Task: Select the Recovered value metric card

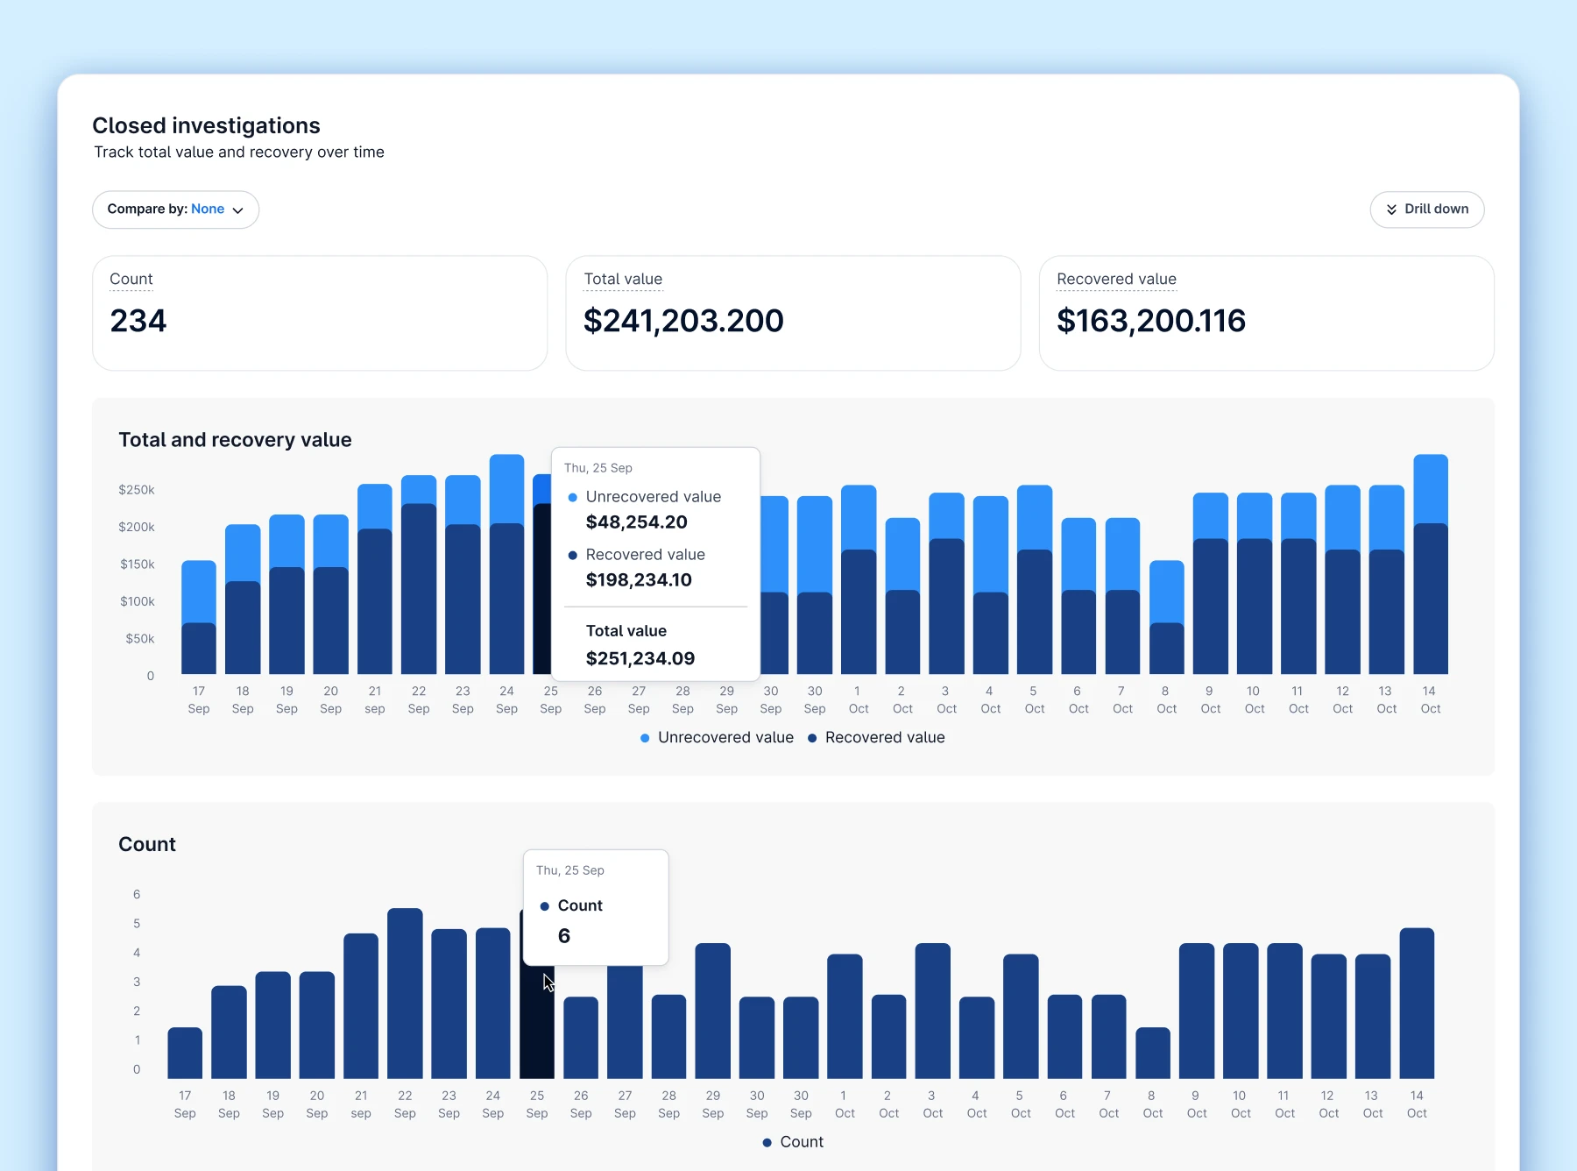Action: click(x=1266, y=313)
